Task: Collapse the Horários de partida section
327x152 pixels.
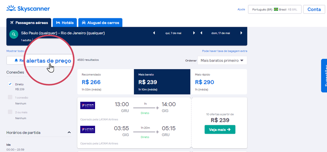Action: pos(69,132)
